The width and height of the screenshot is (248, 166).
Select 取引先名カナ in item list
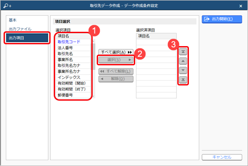(73, 66)
